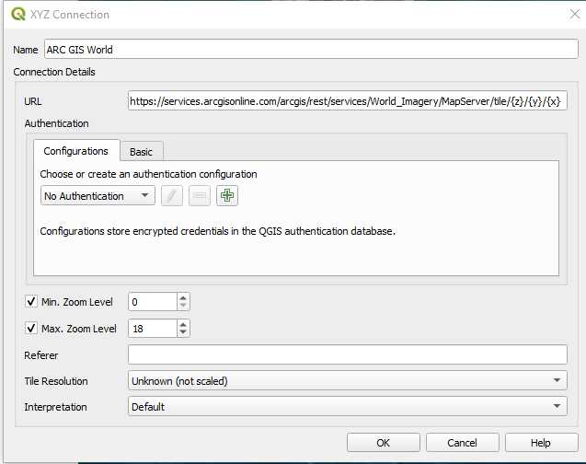Click the edit authentication configuration pencil icon
586x464 pixels.
pyautogui.click(x=172, y=196)
